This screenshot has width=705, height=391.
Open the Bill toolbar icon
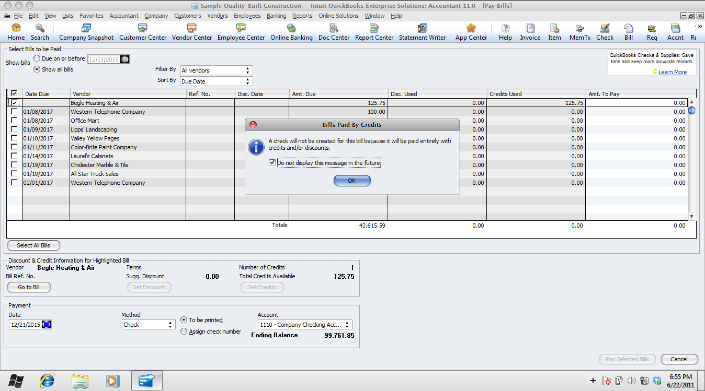pos(628,32)
